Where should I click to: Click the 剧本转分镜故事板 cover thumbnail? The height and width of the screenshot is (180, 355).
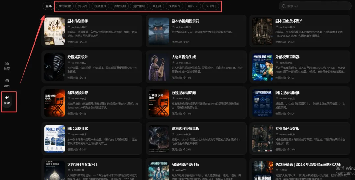click(159, 139)
